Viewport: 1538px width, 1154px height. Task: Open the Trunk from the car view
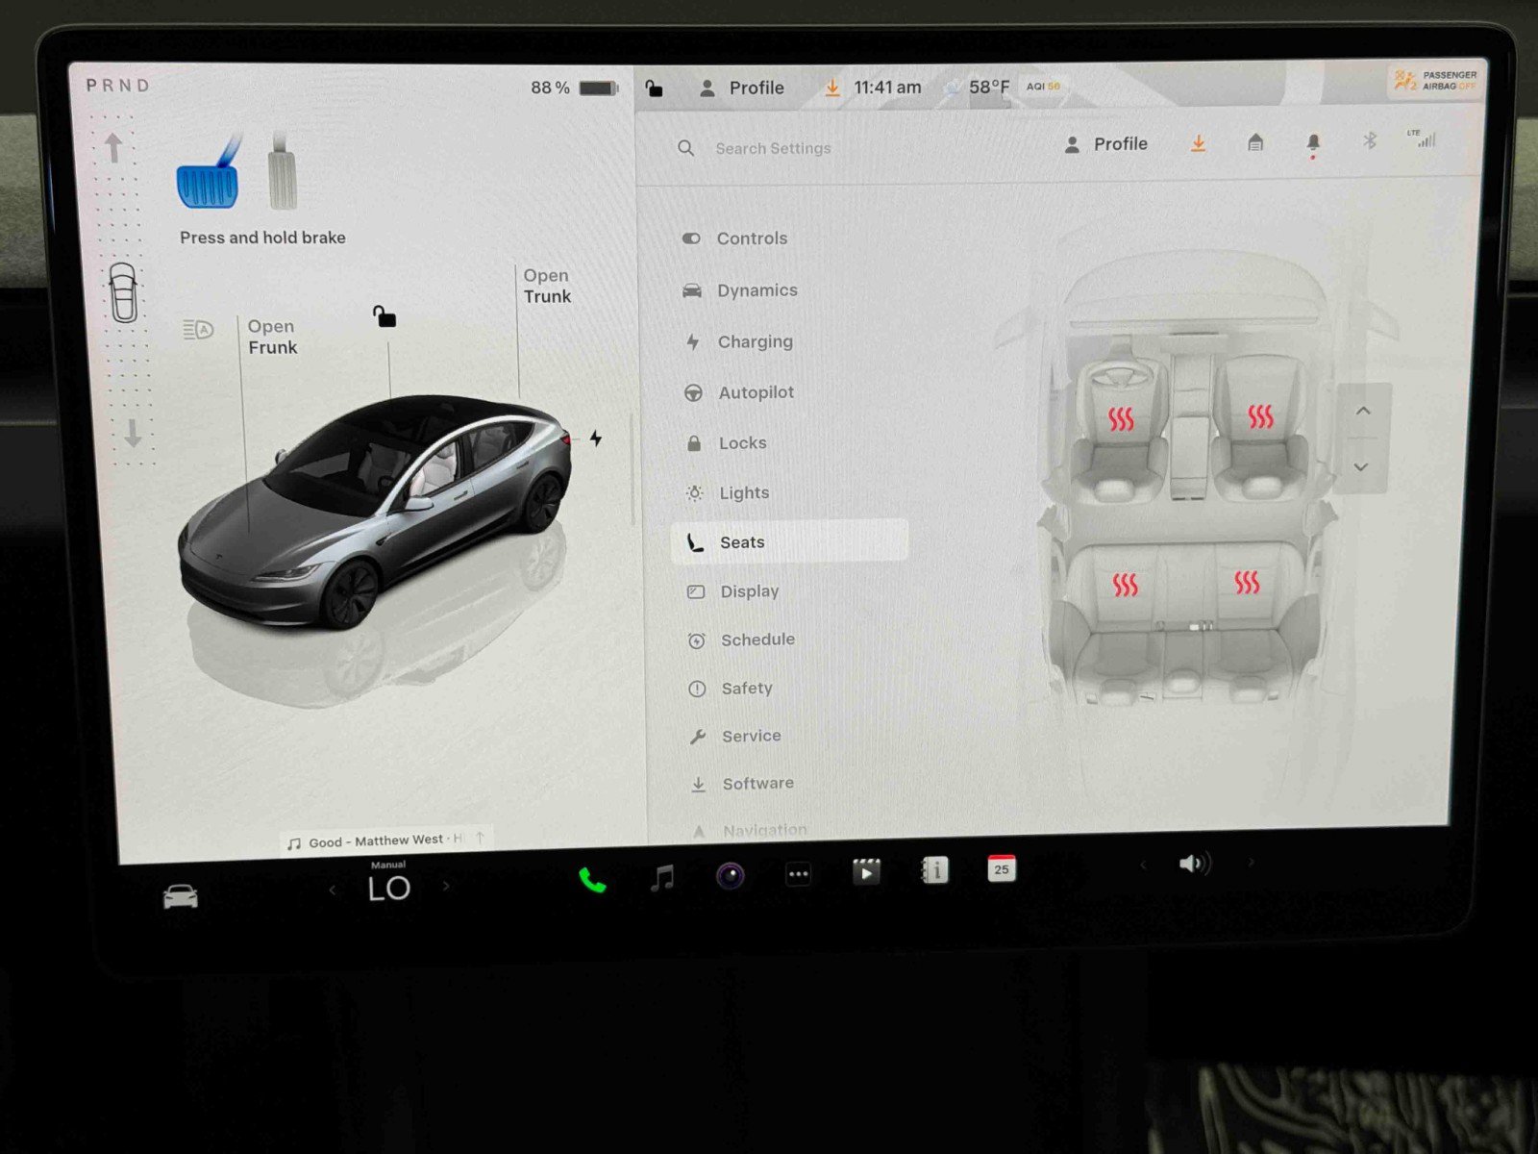547,286
